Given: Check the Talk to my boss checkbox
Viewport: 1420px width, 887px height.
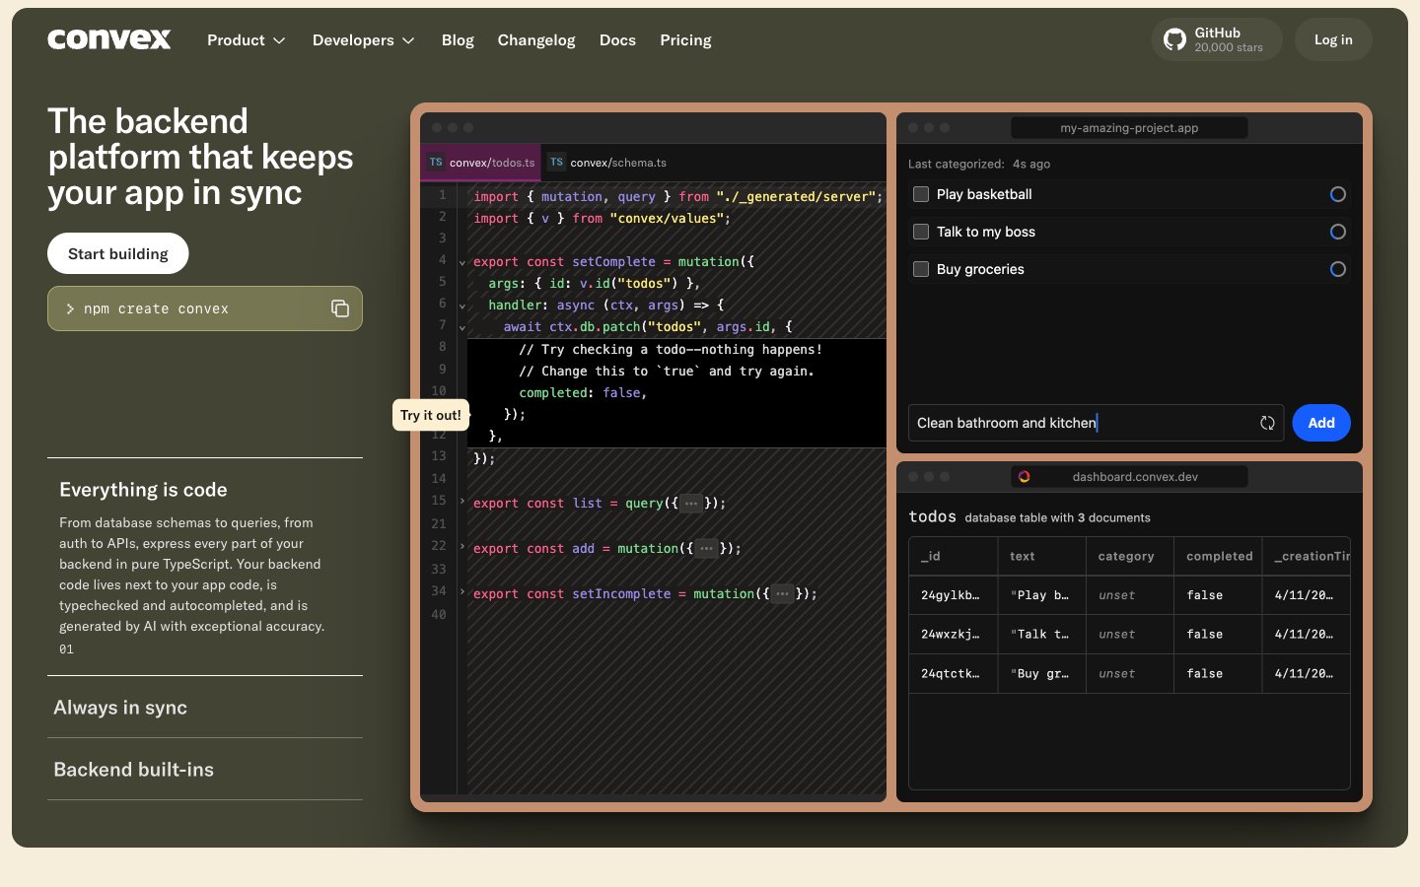Looking at the screenshot, I should click(921, 232).
